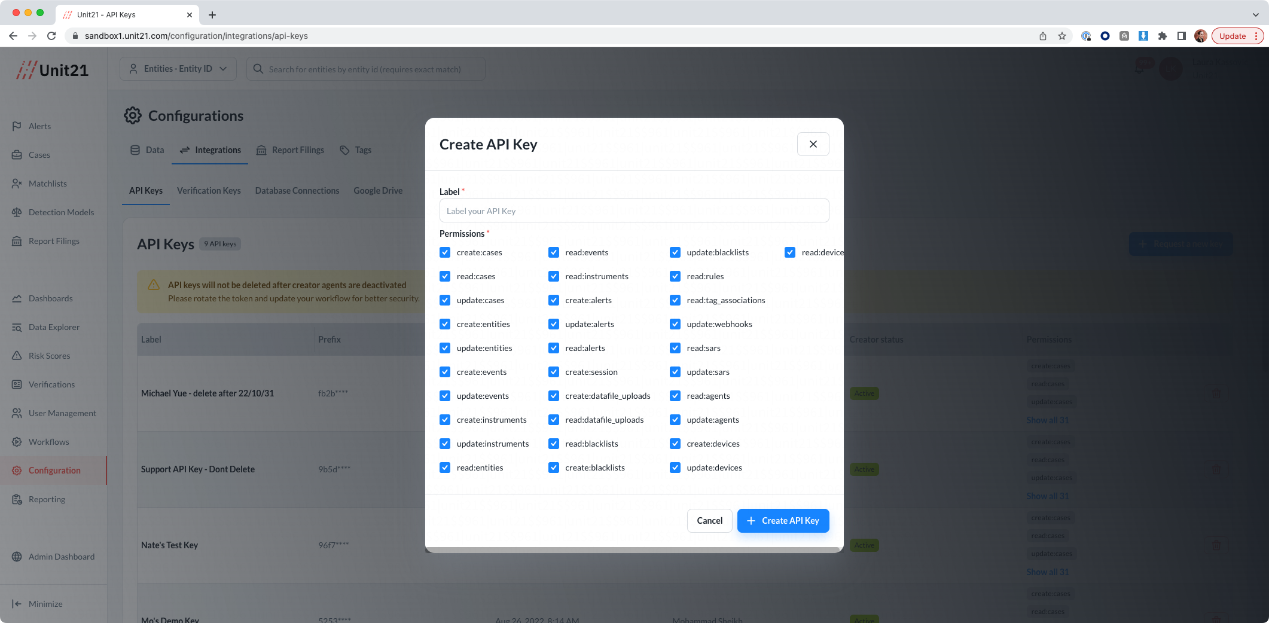Image resolution: width=1269 pixels, height=623 pixels.
Task: Cancel the Create API Key dialog
Action: 709,521
